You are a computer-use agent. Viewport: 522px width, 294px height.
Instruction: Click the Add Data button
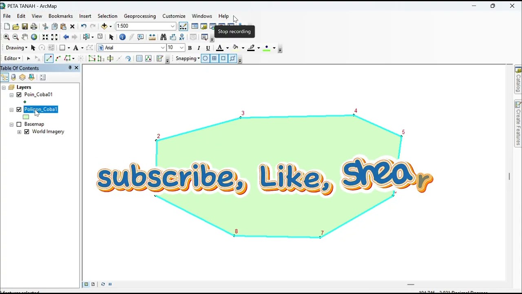[x=104, y=27]
